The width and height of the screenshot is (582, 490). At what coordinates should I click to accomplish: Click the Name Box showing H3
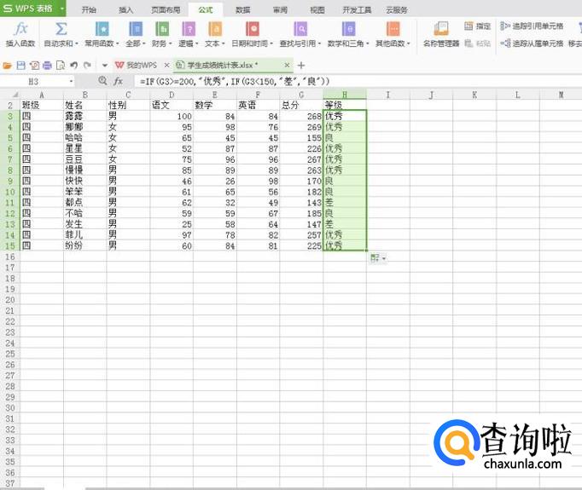pos(33,81)
